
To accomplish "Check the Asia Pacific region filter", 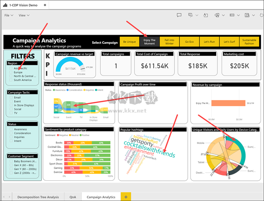I will 11,68.
